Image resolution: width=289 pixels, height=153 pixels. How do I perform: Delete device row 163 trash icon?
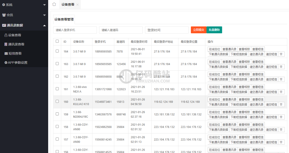pos(281,67)
